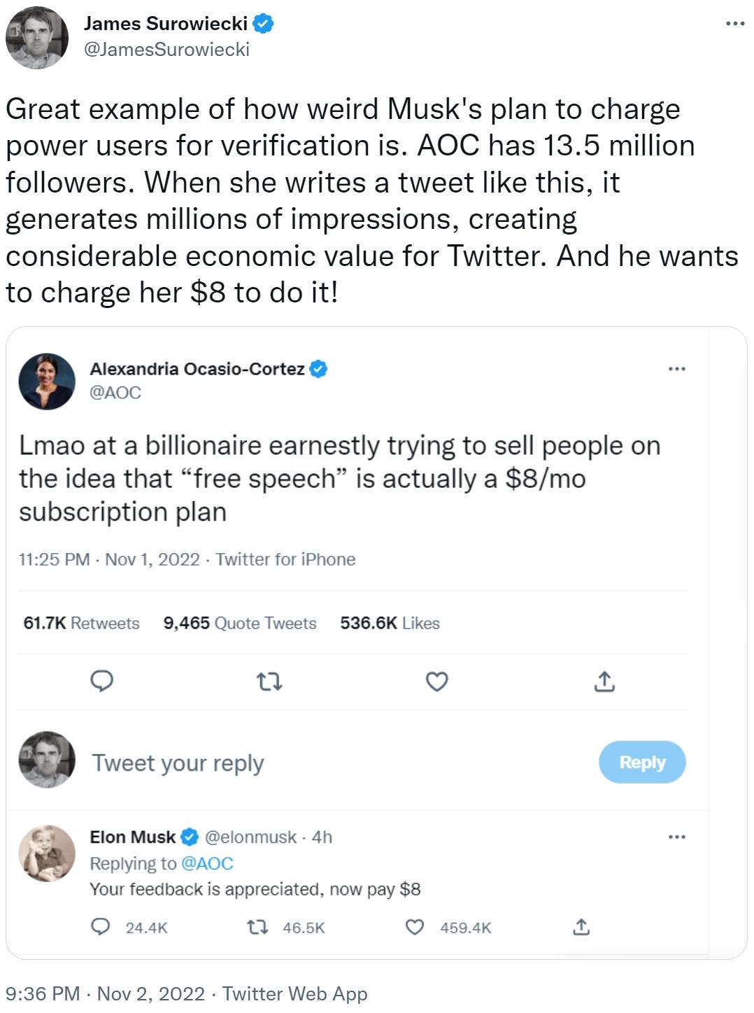View the 536.6K Likes list
Screen dimensions: 754x1013
click(389, 622)
